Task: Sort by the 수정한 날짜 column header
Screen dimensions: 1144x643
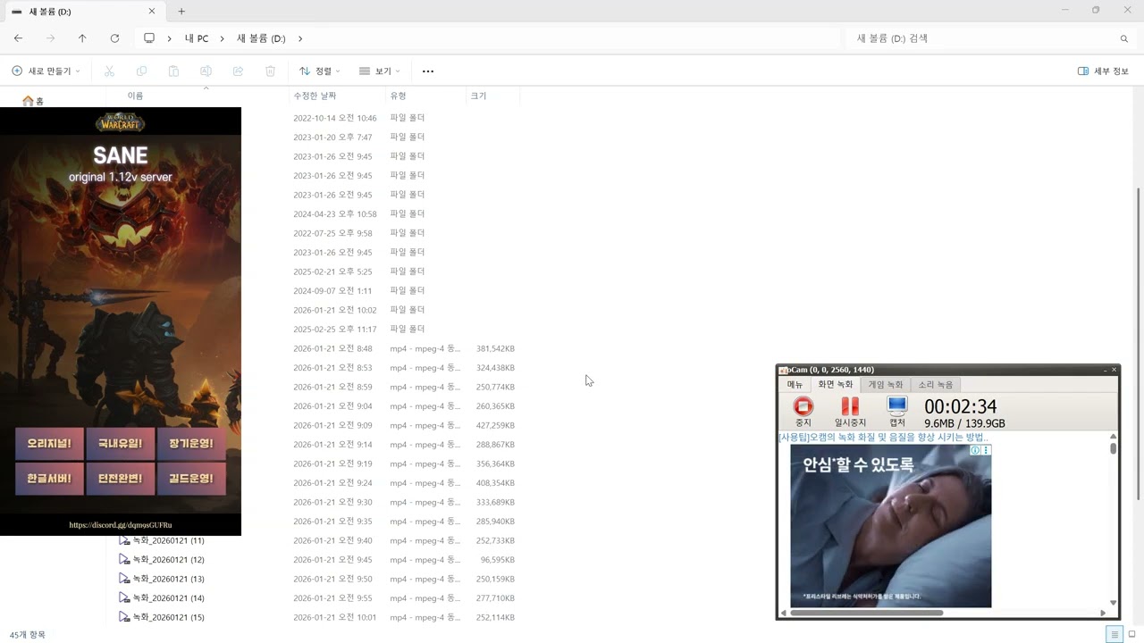Action: coord(315,96)
